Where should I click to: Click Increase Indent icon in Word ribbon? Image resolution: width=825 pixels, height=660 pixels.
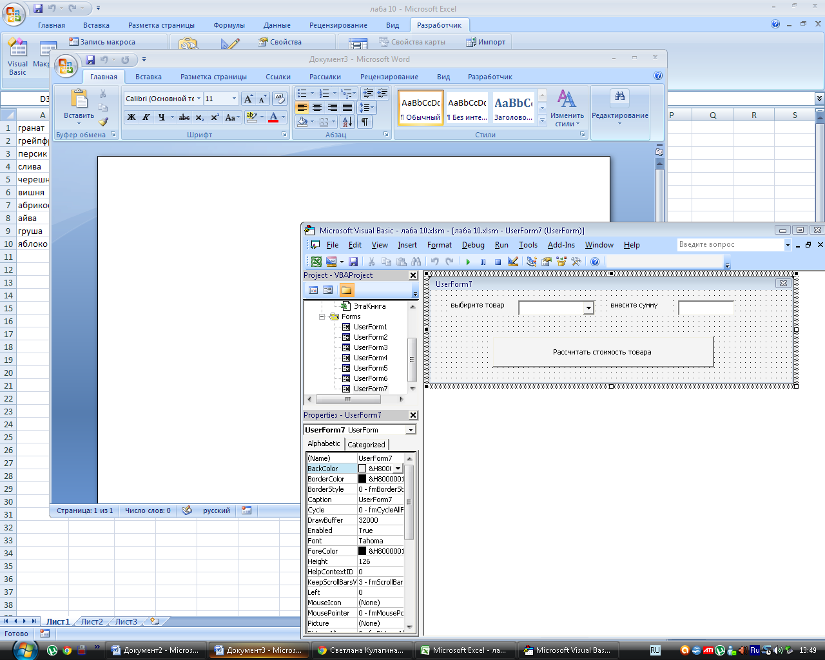(382, 93)
